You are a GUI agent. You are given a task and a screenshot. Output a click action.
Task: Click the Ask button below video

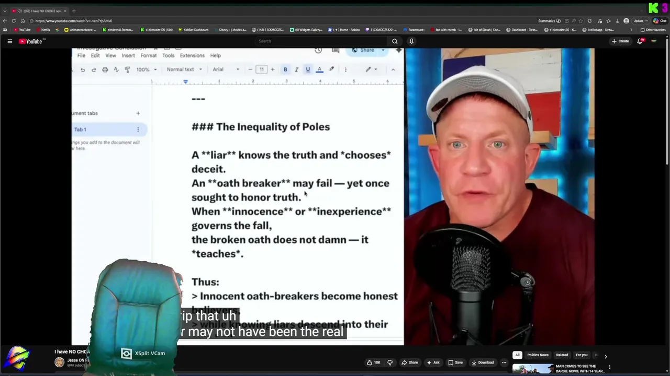(x=433, y=362)
